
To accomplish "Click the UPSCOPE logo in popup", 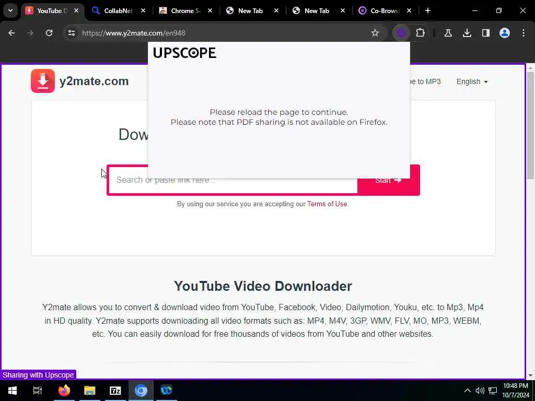I will [184, 53].
